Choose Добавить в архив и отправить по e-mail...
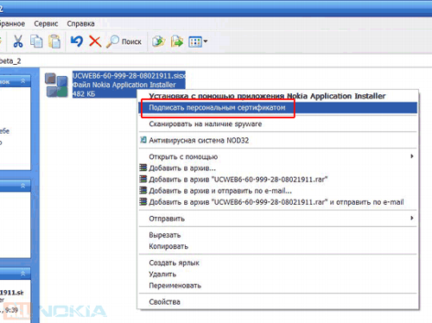 (x=278, y=191)
